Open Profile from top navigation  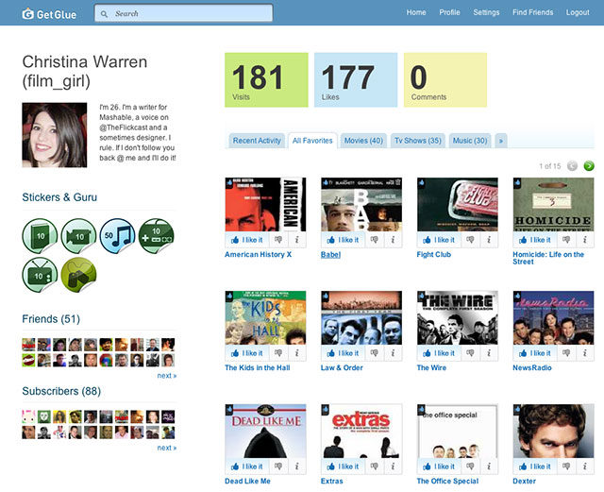(x=449, y=12)
